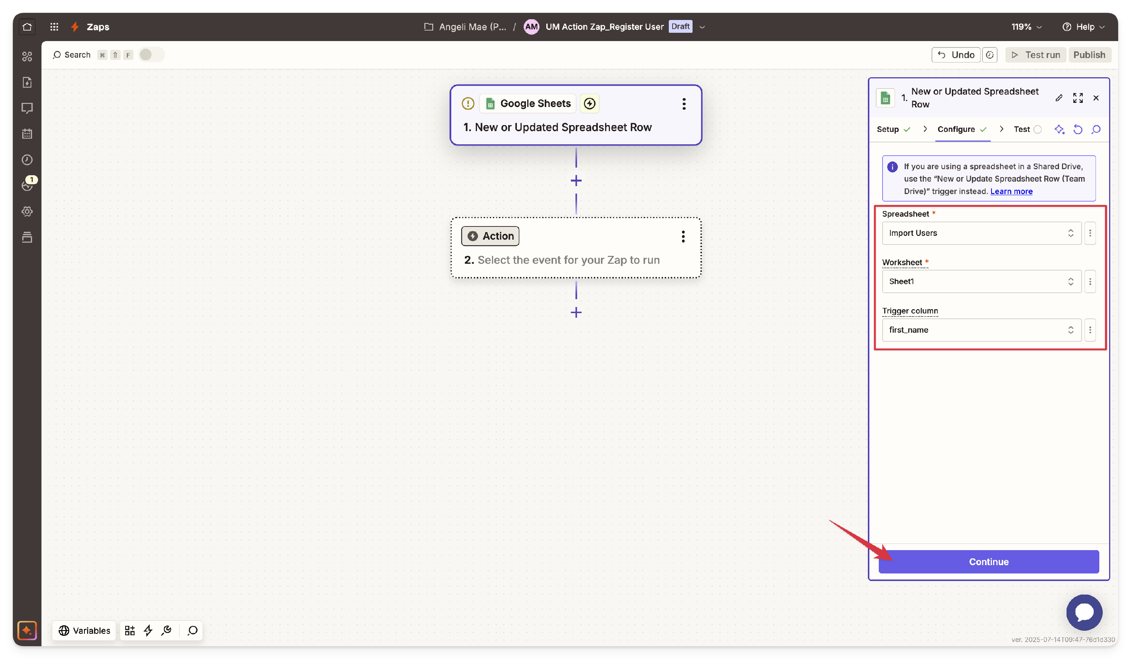The width and height of the screenshot is (1131, 659).
Task: Add step below the Action step
Action: point(576,312)
